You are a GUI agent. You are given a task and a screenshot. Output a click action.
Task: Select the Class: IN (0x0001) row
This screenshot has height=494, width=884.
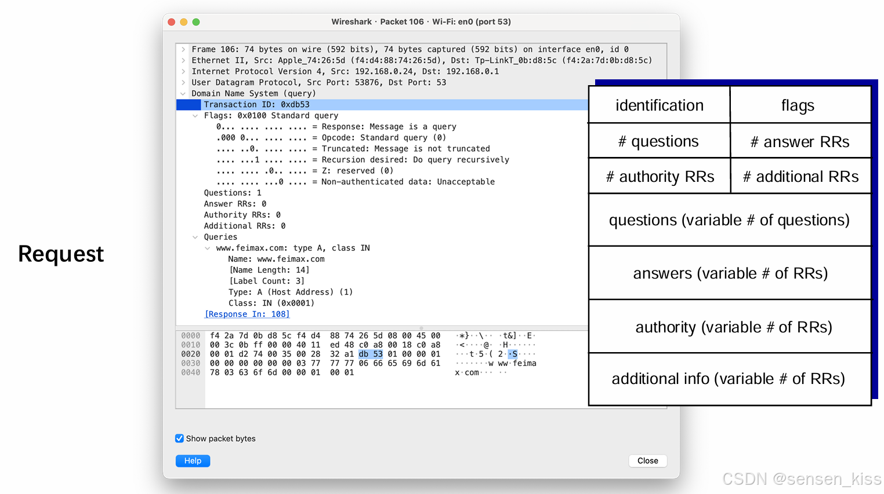click(271, 303)
